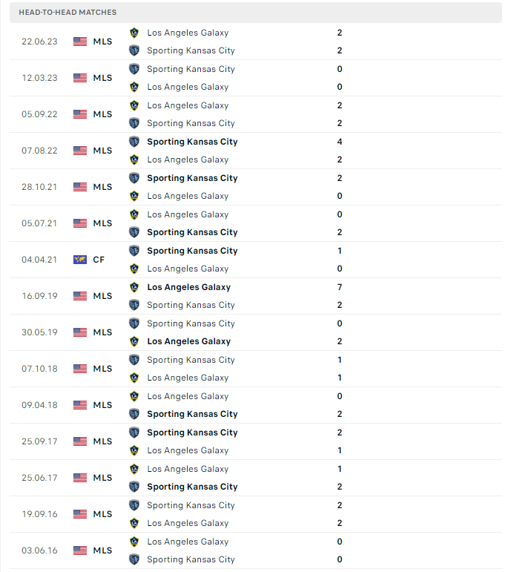Click Sporting Kansas City crest in 12.03.23 match
The image size is (511, 572).
point(134,69)
